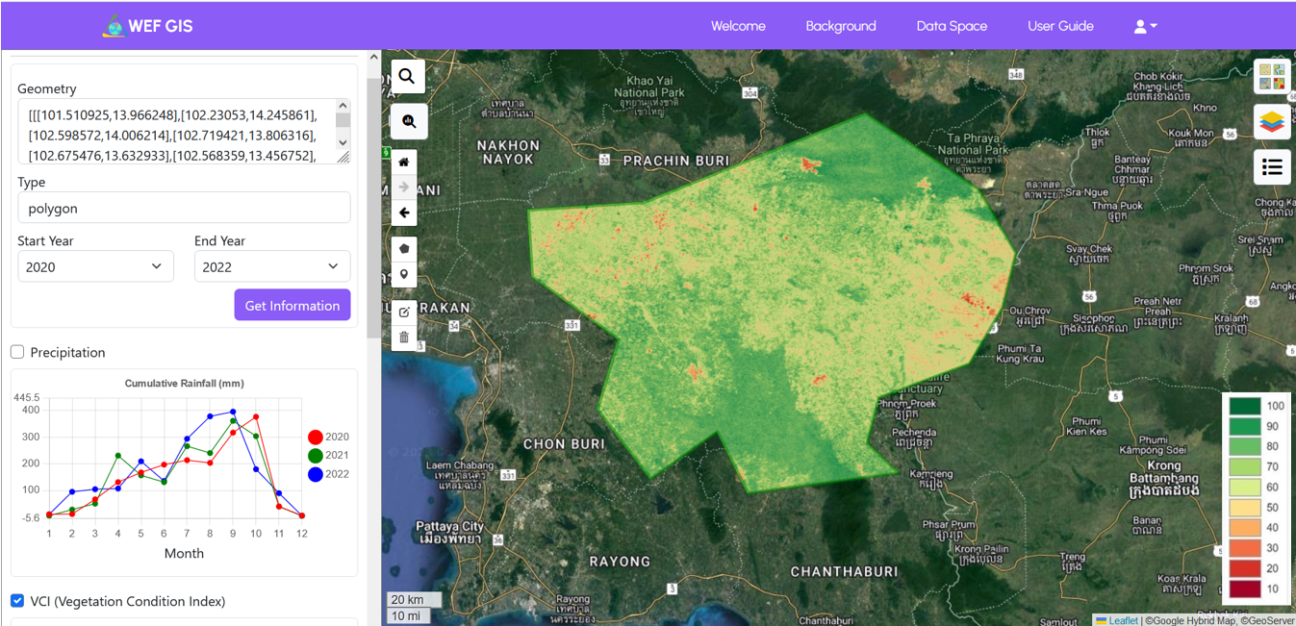
Task: Select the place marker tool
Action: point(404,275)
